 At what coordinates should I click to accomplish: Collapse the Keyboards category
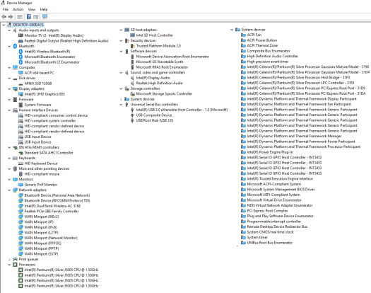point(9,158)
